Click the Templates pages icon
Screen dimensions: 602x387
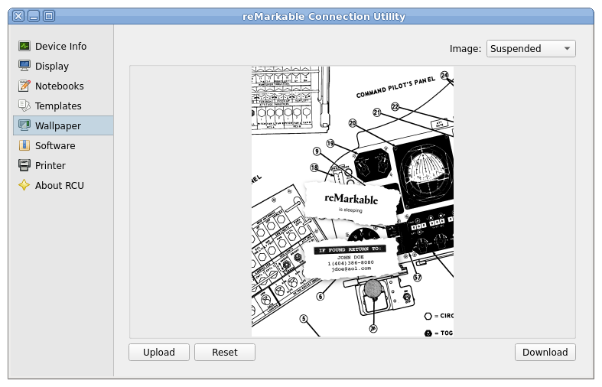[x=24, y=106]
